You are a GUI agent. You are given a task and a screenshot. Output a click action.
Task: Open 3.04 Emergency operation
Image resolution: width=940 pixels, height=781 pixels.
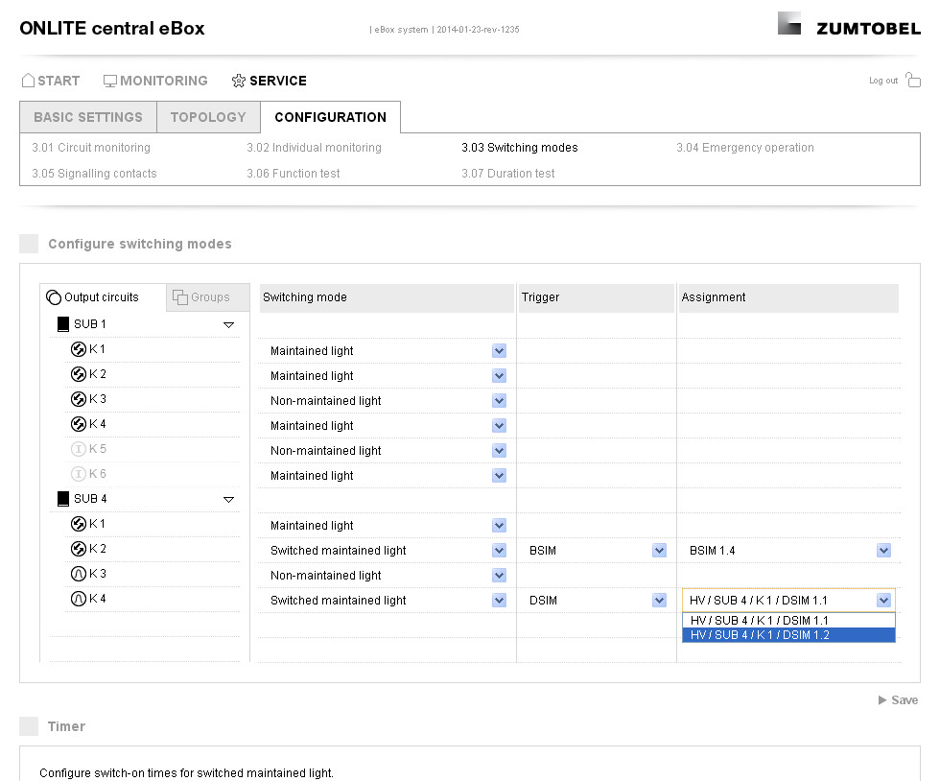745,148
